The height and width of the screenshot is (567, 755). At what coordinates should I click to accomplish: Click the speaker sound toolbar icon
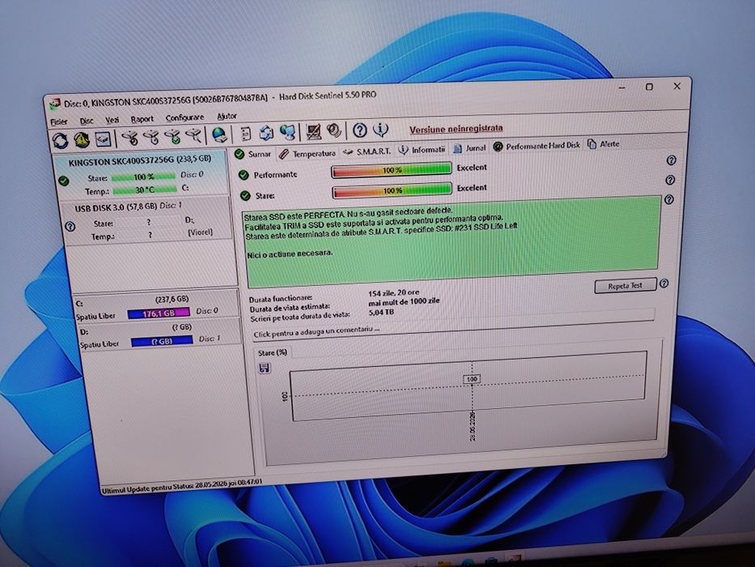pyautogui.click(x=334, y=130)
